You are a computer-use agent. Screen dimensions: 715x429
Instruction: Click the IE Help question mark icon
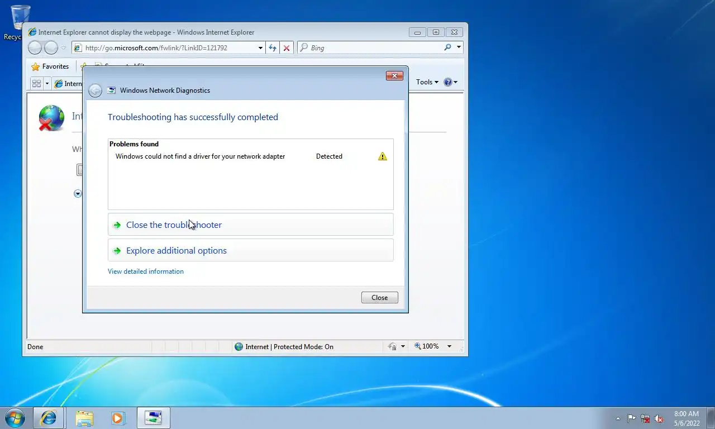447,82
